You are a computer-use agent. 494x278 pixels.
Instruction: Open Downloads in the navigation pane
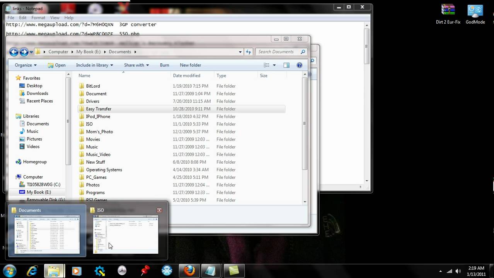click(x=37, y=93)
